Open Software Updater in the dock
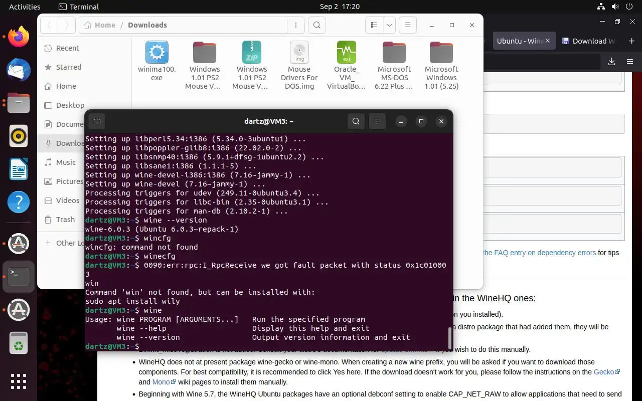This screenshot has height=401, width=642. click(19, 244)
